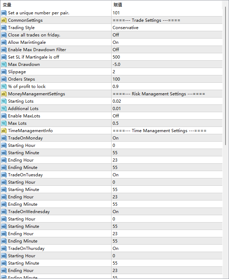The image size is (229, 279).
Task: Click the double-type icon beside Max Drawdown
Action: click(4, 64)
